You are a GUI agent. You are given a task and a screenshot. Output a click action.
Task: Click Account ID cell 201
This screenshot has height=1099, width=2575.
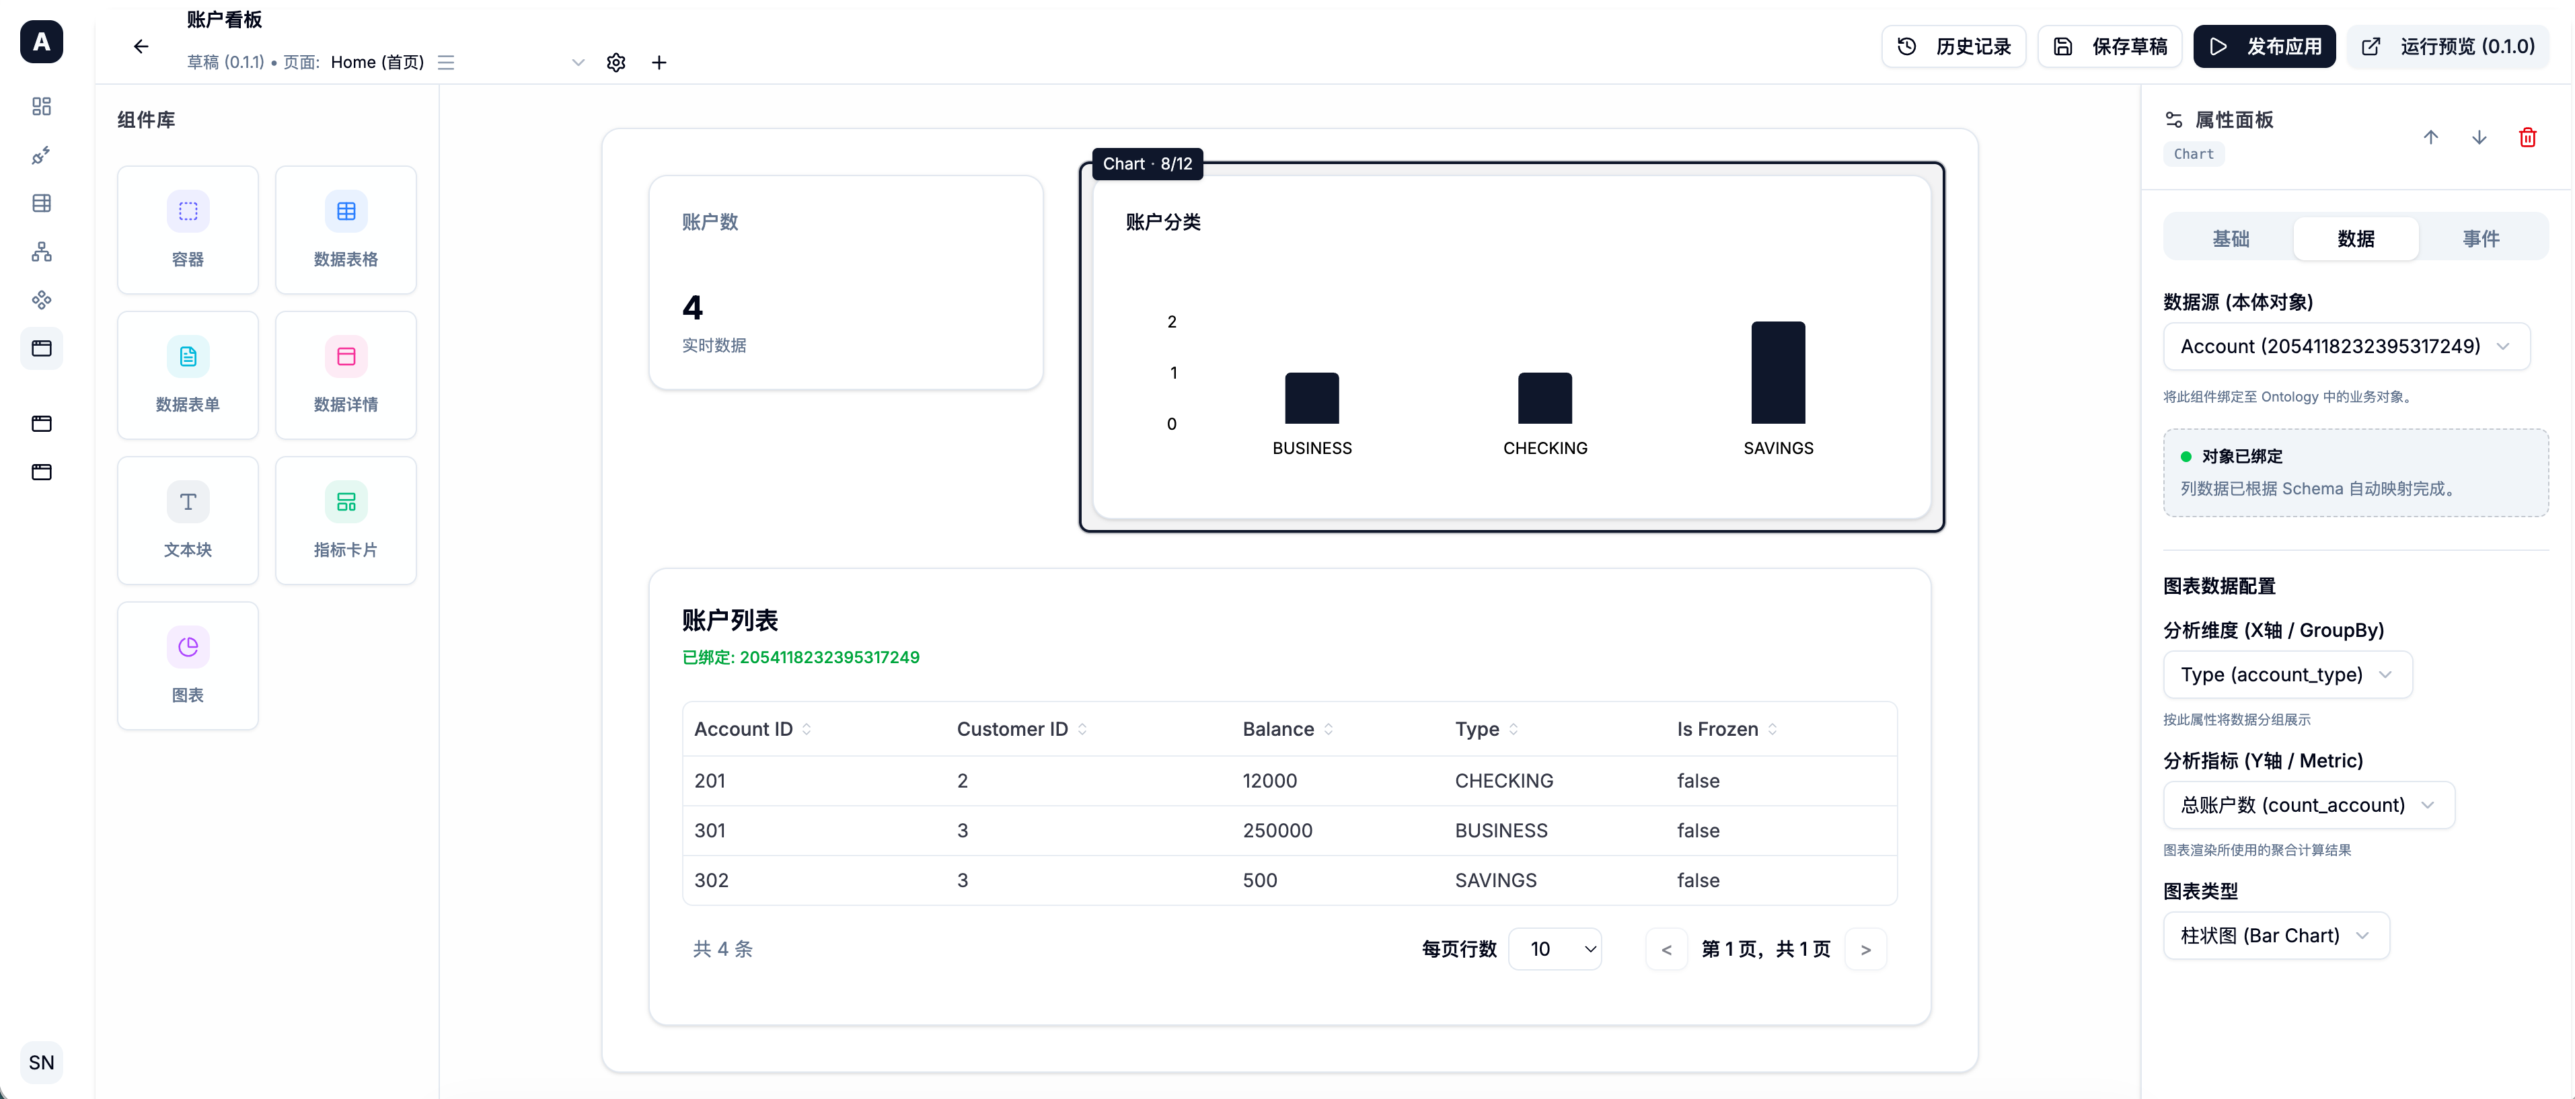pos(710,782)
